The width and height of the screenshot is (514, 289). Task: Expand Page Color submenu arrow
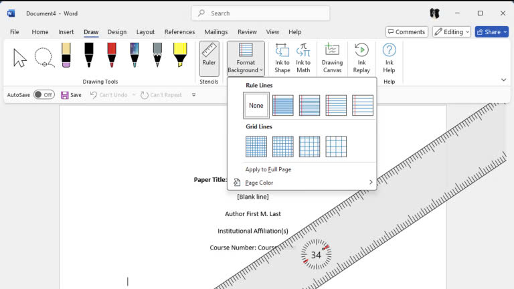pyautogui.click(x=371, y=182)
